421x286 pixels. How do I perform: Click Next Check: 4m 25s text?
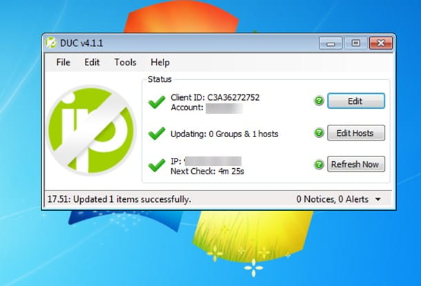click(x=207, y=172)
